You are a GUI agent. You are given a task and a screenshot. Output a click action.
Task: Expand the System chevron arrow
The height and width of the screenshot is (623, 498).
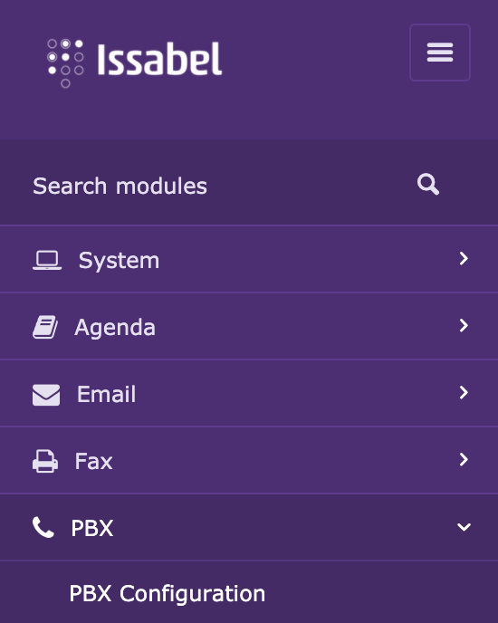click(x=464, y=258)
